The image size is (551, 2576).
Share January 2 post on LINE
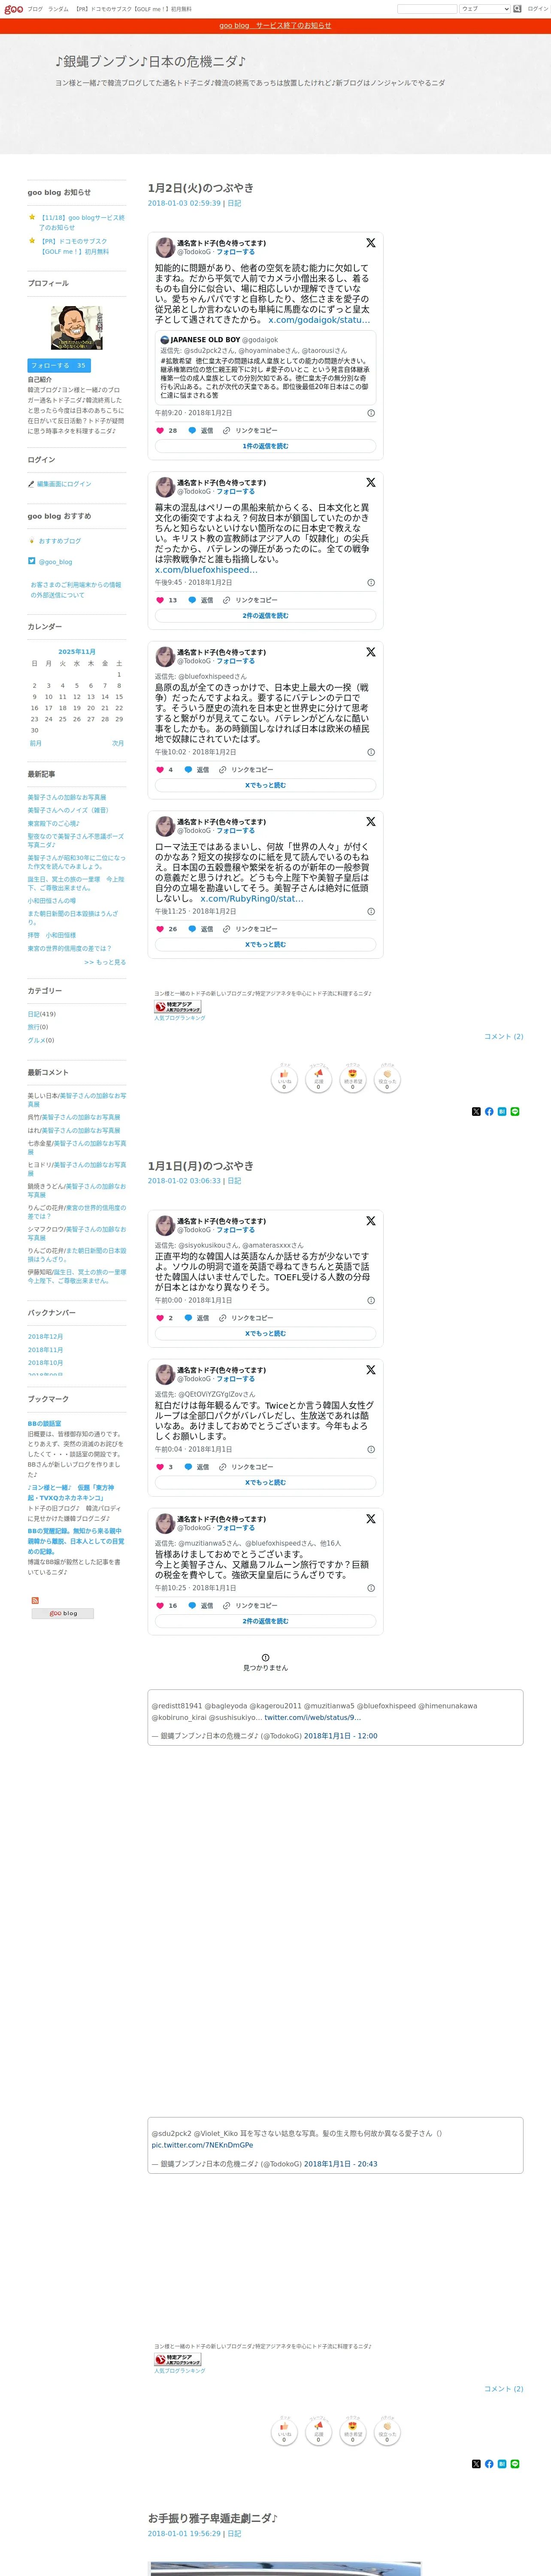(515, 1112)
